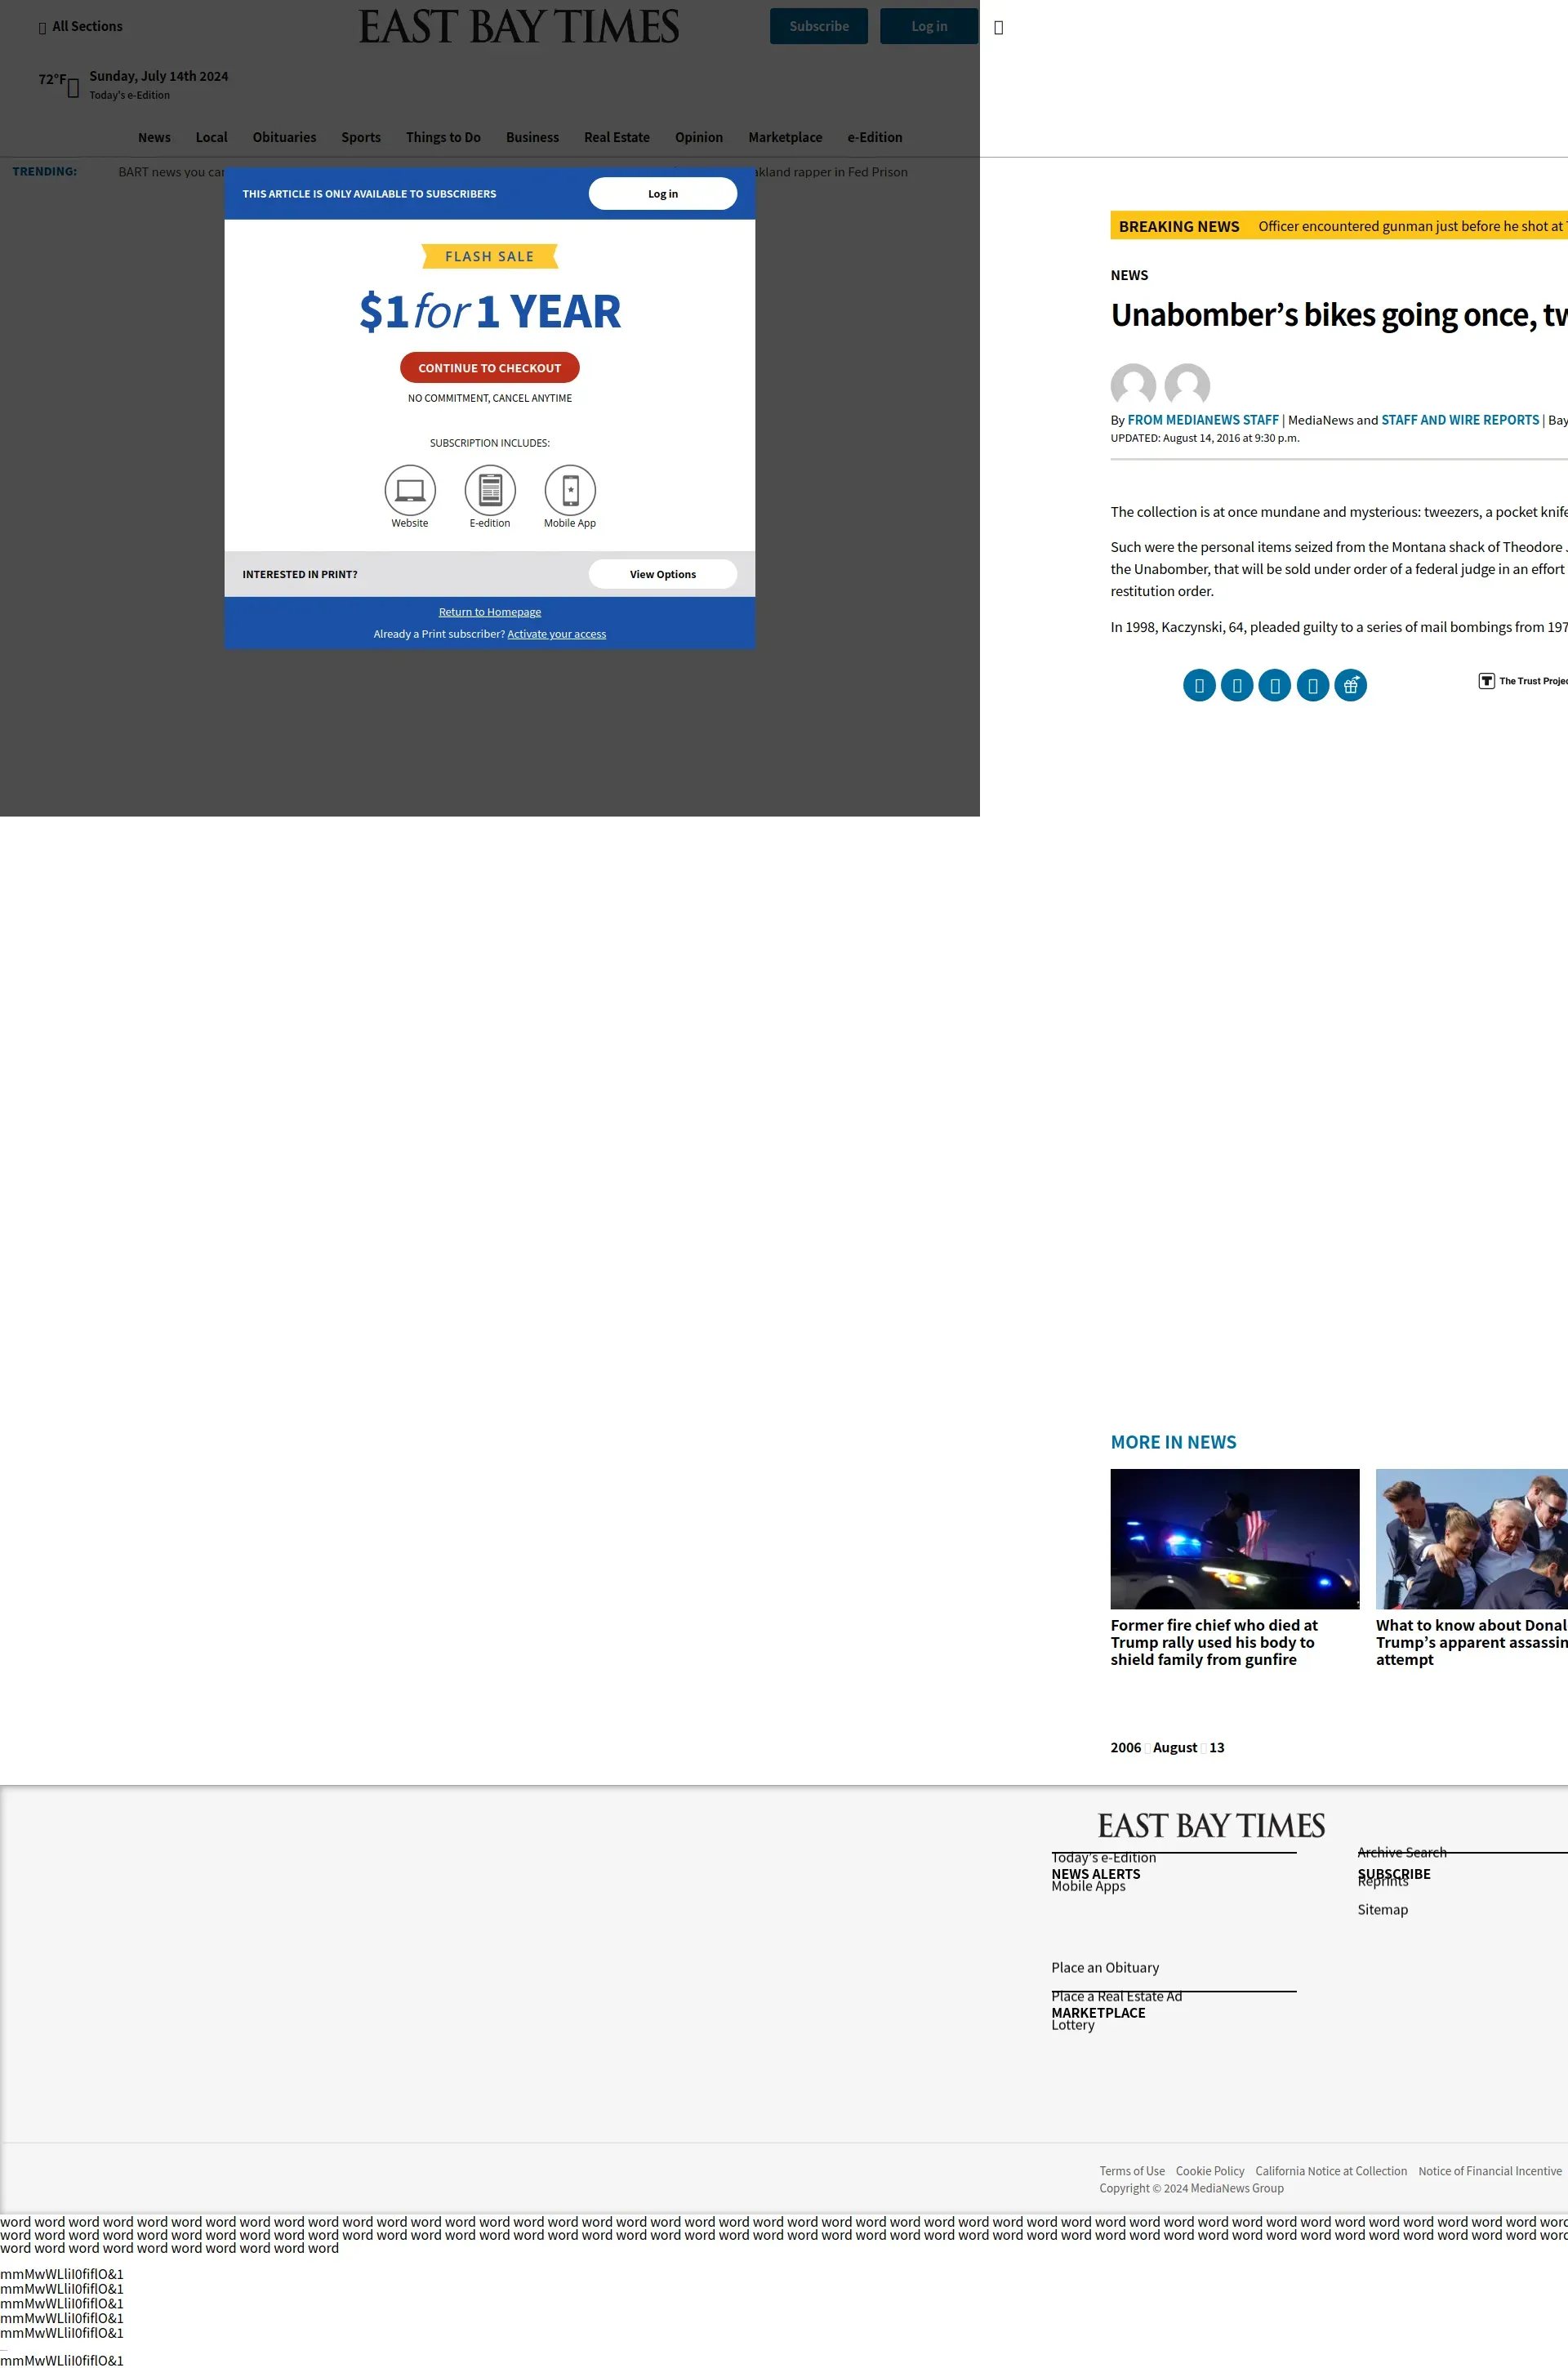Click the Mobile App phone icon
The height and width of the screenshot is (2368, 1568).
point(570,490)
